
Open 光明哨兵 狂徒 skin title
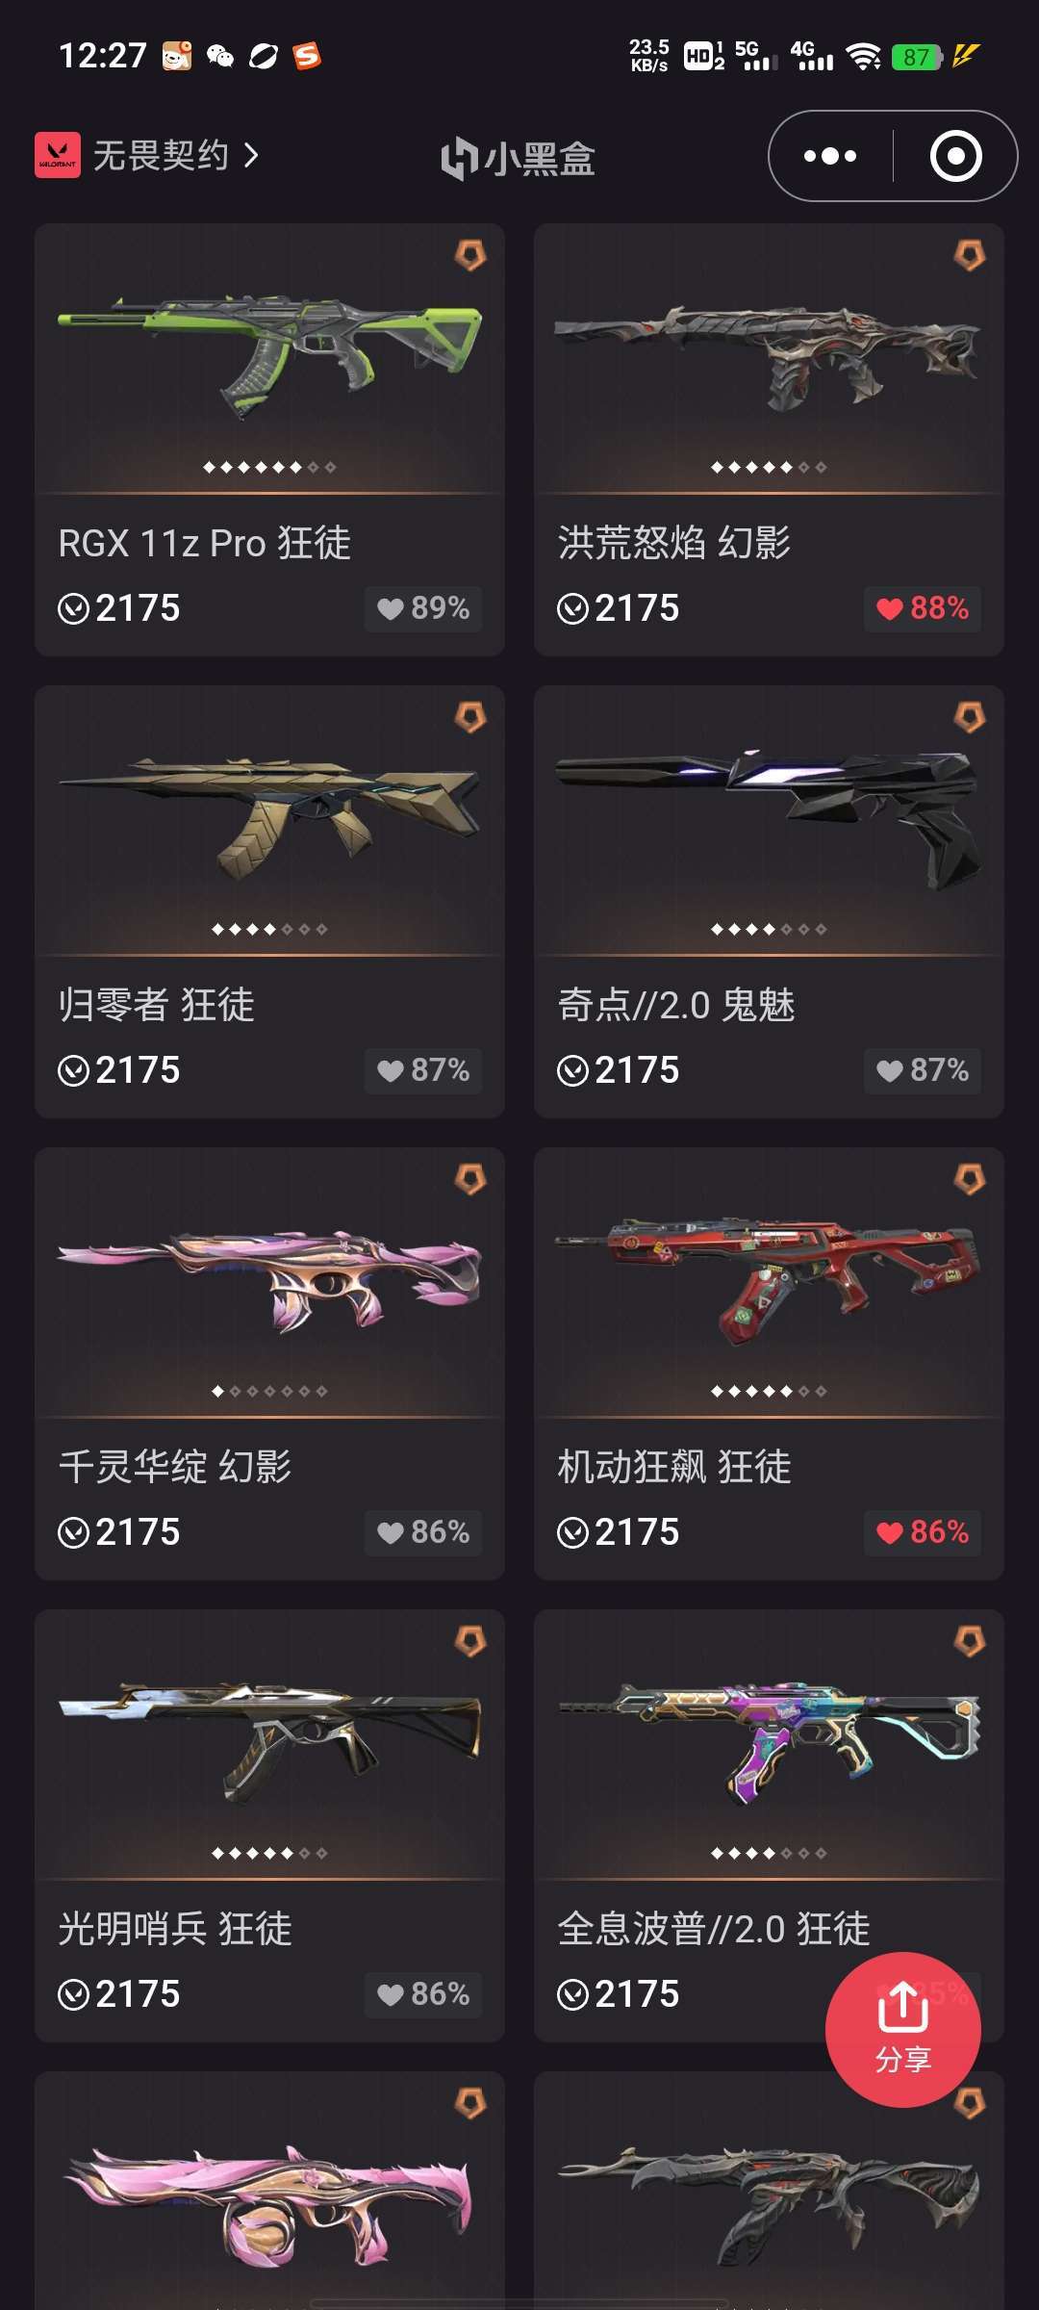pos(175,1929)
